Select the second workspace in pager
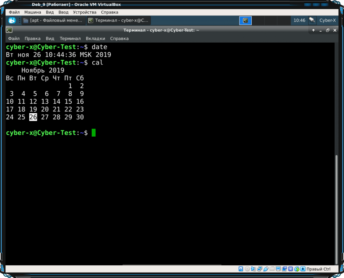The height and width of the screenshot is (278, 344). click(258, 20)
